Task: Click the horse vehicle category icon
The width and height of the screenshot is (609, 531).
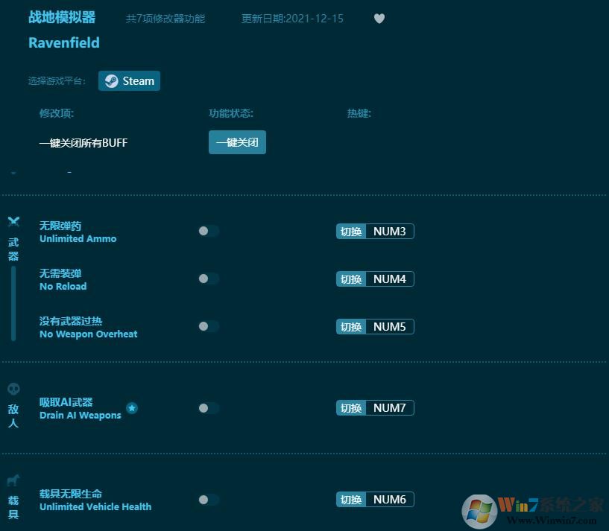Action: (x=13, y=480)
